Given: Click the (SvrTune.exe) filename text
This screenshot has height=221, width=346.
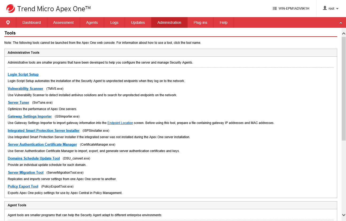Looking at the screenshot, I should pyautogui.click(x=42, y=103).
